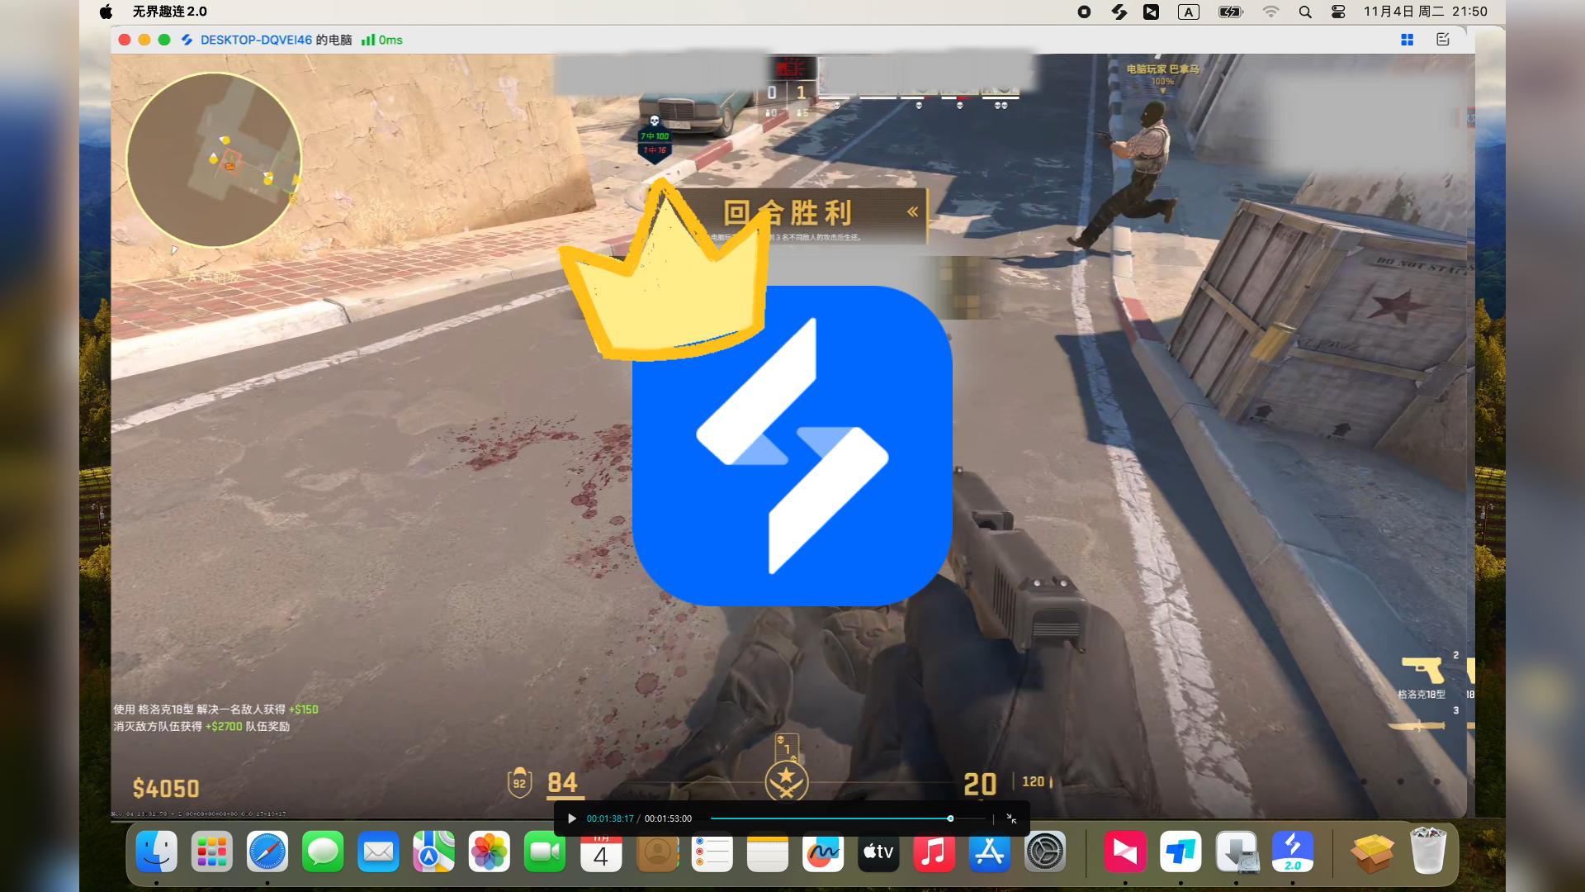The image size is (1585, 892).
Task: Open Spotlight search from the menu bar
Action: (x=1305, y=12)
